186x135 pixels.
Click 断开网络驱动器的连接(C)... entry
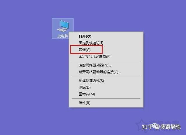click(x=100, y=72)
